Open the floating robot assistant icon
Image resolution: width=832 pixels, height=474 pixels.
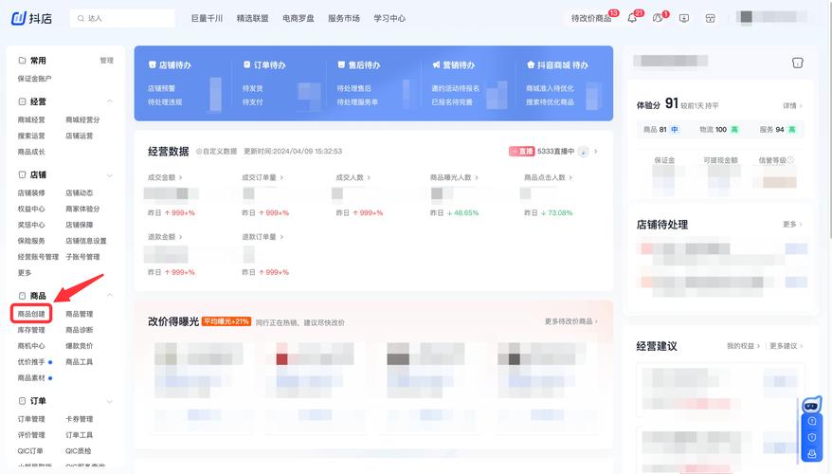(x=811, y=406)
